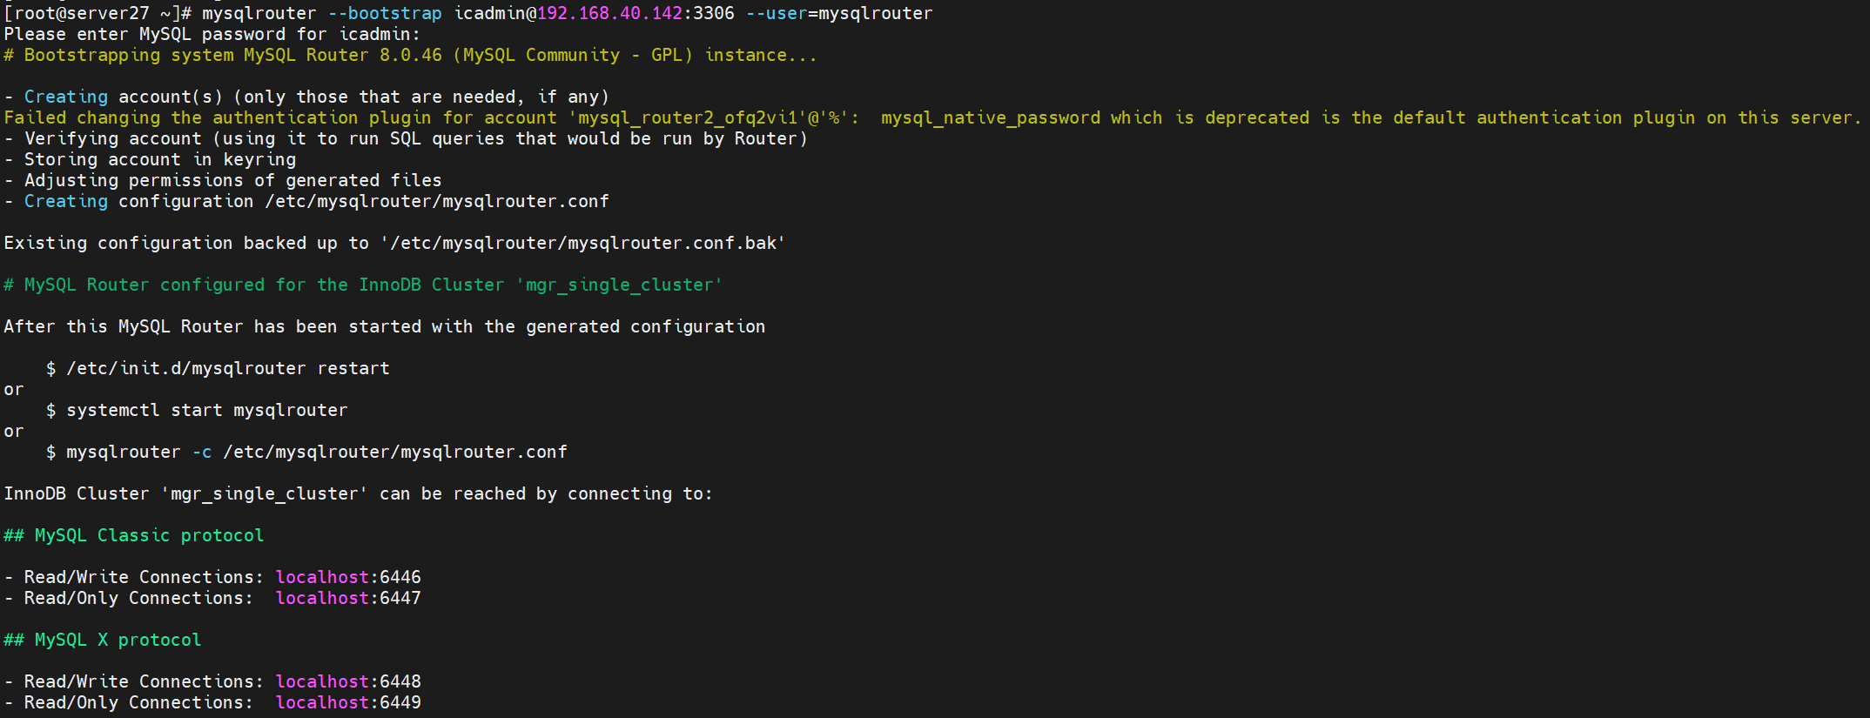
Task: Click the Read/Only address localhost:6449
Action: (348, 702)
